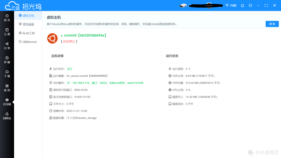Click the 拾光坞 cloud logo

click(x=23, y=6)
